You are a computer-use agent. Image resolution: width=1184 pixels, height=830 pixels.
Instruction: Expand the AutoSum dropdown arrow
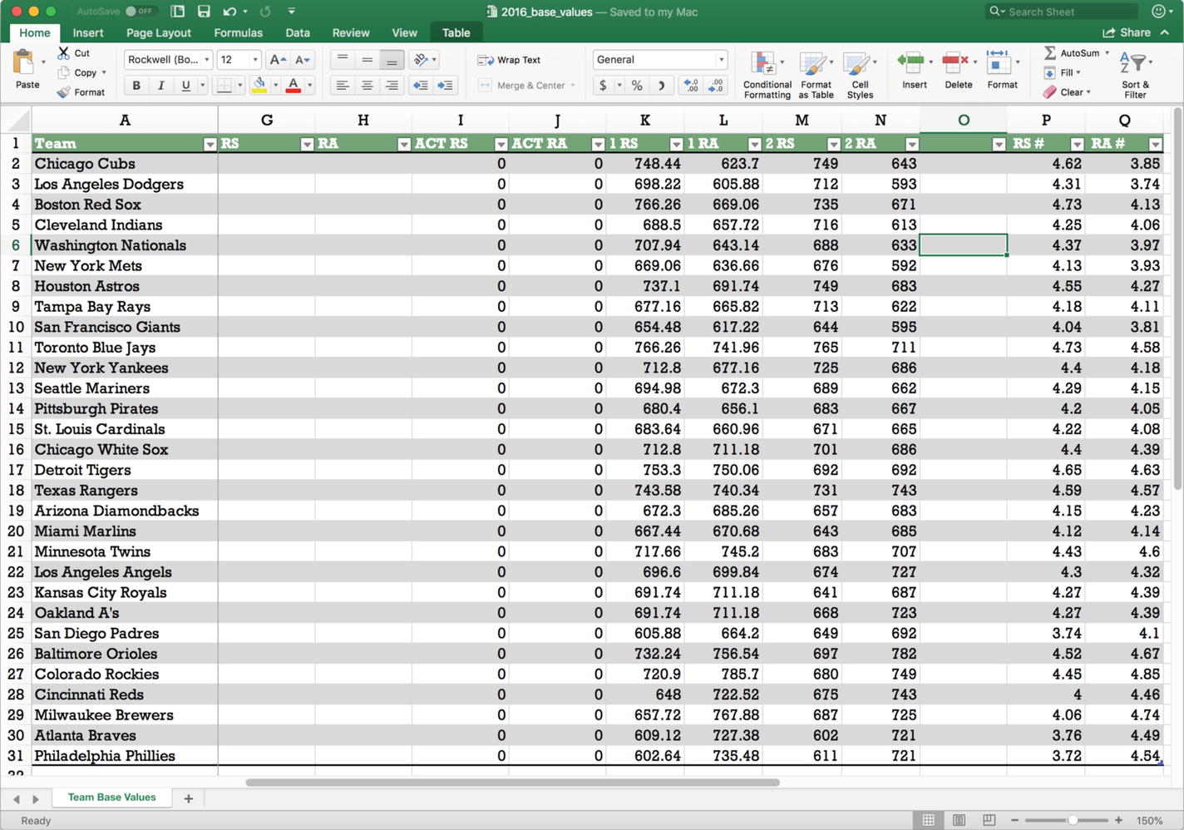coord(1107,52)
